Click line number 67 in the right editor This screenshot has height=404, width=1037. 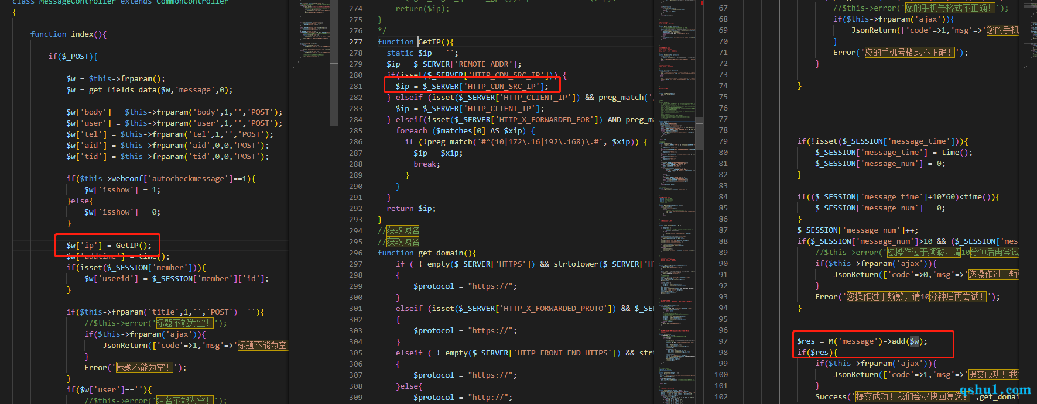(723, 8)
